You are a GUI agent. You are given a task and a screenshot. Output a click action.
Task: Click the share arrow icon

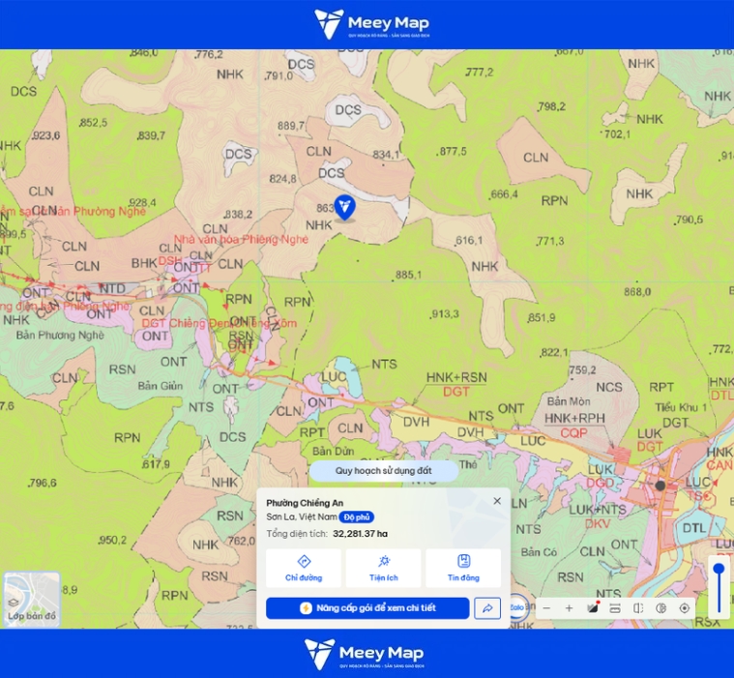coord(487,608)
